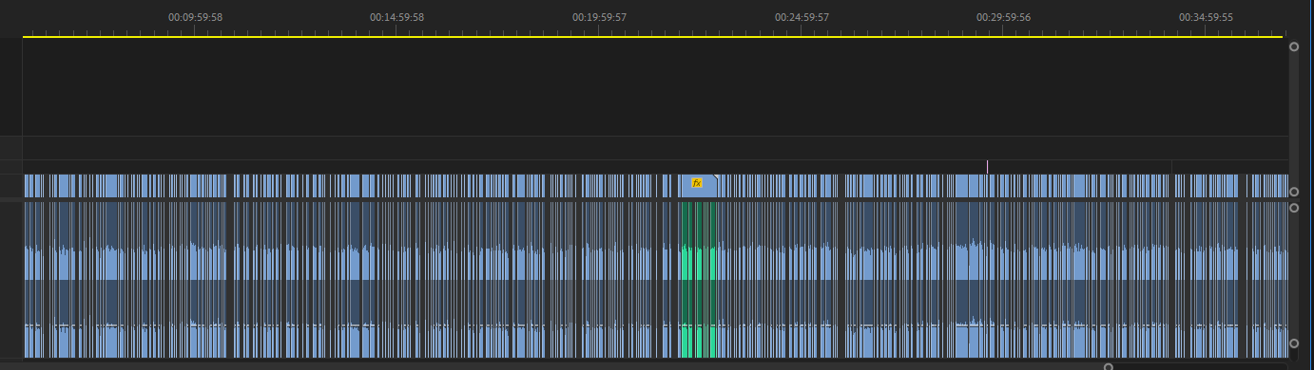The height and width of the screenshot is (370, 1314).
Task: Click the upper circular handle of the audio scrollbar
Action: pyautogui.click(x=1293, y=208)
